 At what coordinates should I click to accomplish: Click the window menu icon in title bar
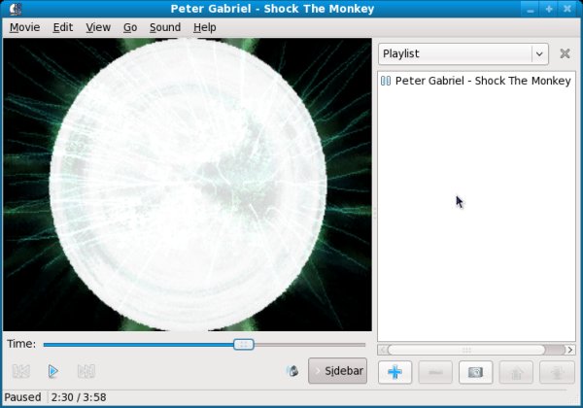tap(16, 9)
